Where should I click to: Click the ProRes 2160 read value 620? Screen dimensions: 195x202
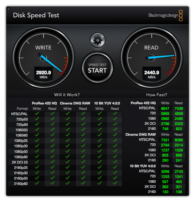click(x=179, y=129)
